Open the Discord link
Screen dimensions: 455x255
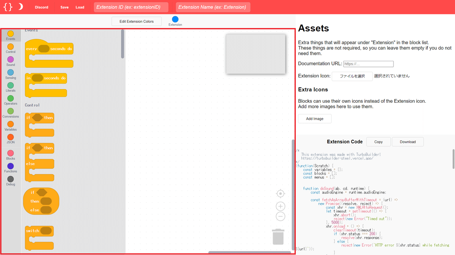tap(42, 7)
